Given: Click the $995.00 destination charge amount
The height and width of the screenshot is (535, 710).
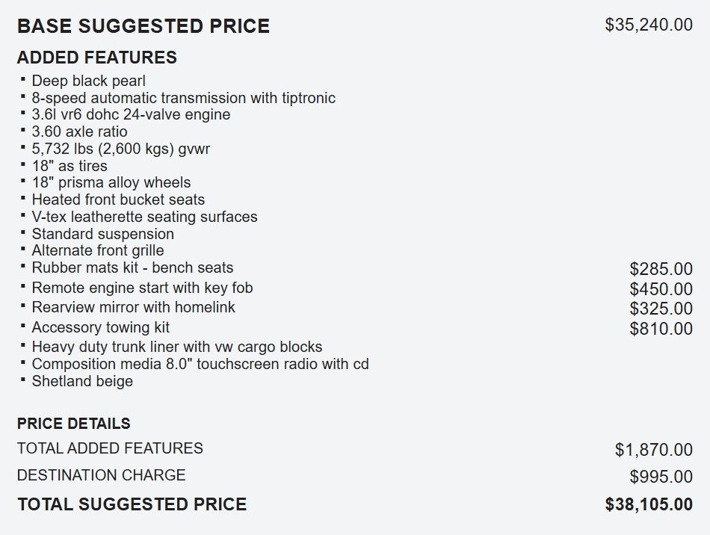Looking at the screenshot, I should click(661, 477).
